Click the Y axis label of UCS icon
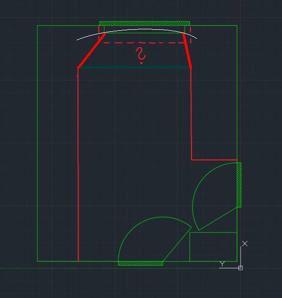This screenshot has width=282, height=298. point(222,264)
